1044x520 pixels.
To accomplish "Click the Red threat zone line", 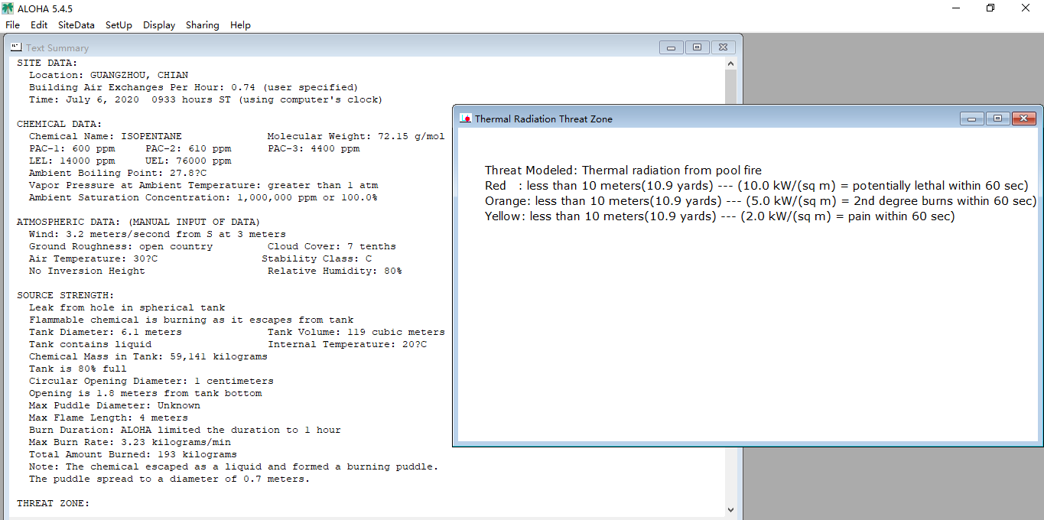I will (757, 186).
